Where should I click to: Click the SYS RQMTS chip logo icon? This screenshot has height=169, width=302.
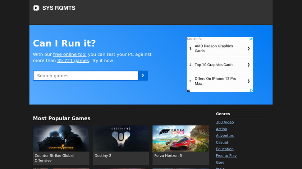point(36,8)
